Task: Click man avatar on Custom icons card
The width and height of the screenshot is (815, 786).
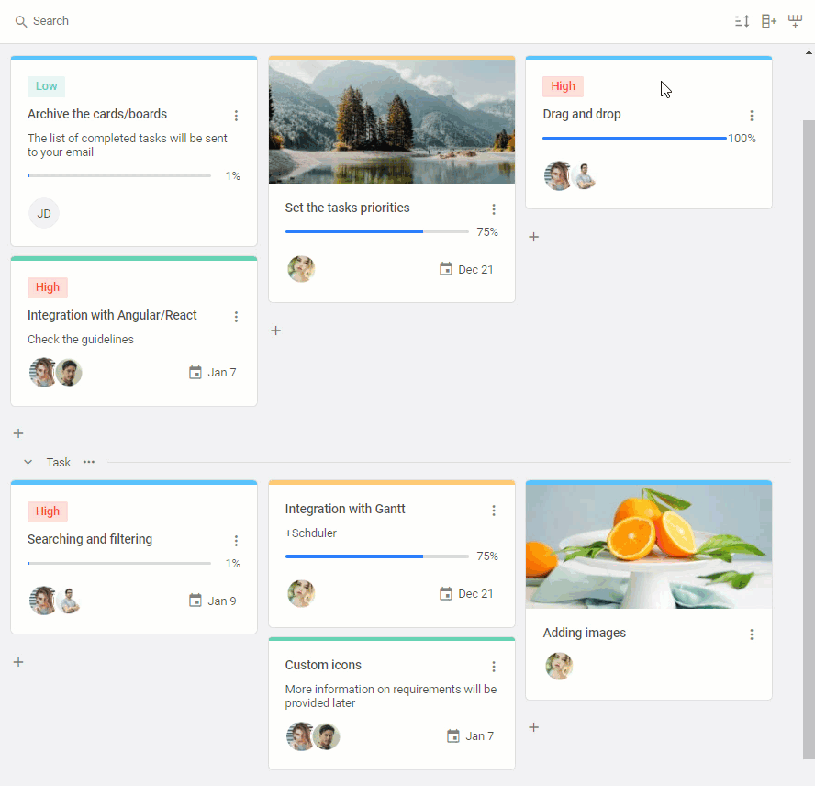Action: tap(327, 736)
